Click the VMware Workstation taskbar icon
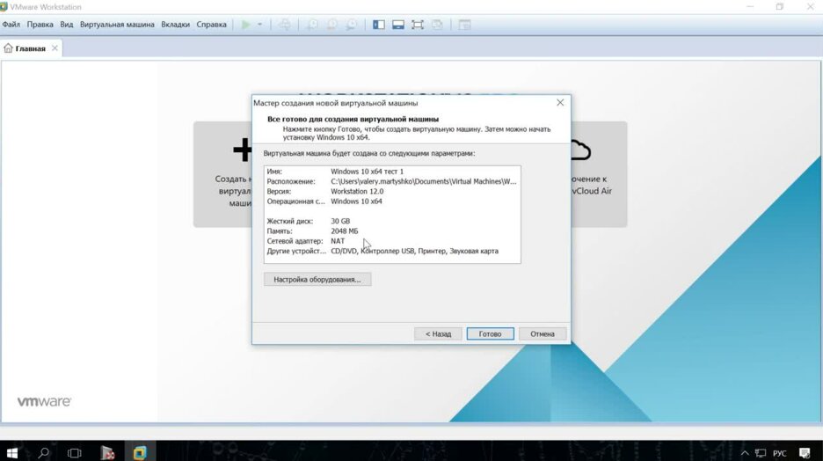The width and height of the screenshot is (823, 461). (140, 452)
